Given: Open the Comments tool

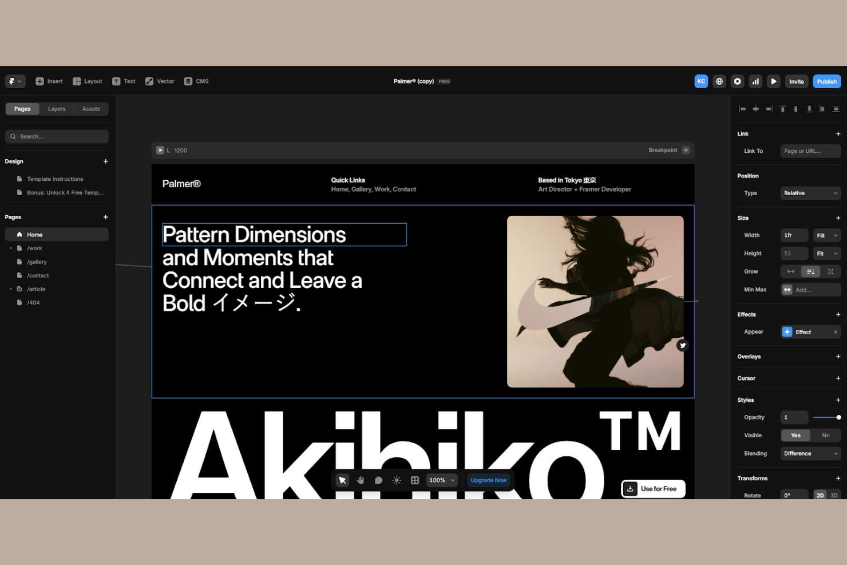Looking at the screenshot, I should pyautogui.click(x=378, y=480).
